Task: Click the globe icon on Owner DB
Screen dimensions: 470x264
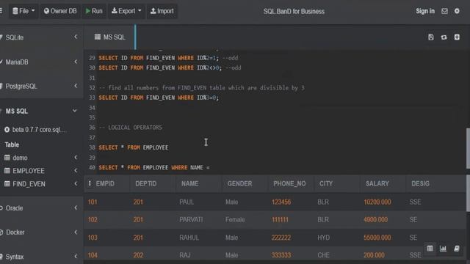Action: click(x=46, y=11)
